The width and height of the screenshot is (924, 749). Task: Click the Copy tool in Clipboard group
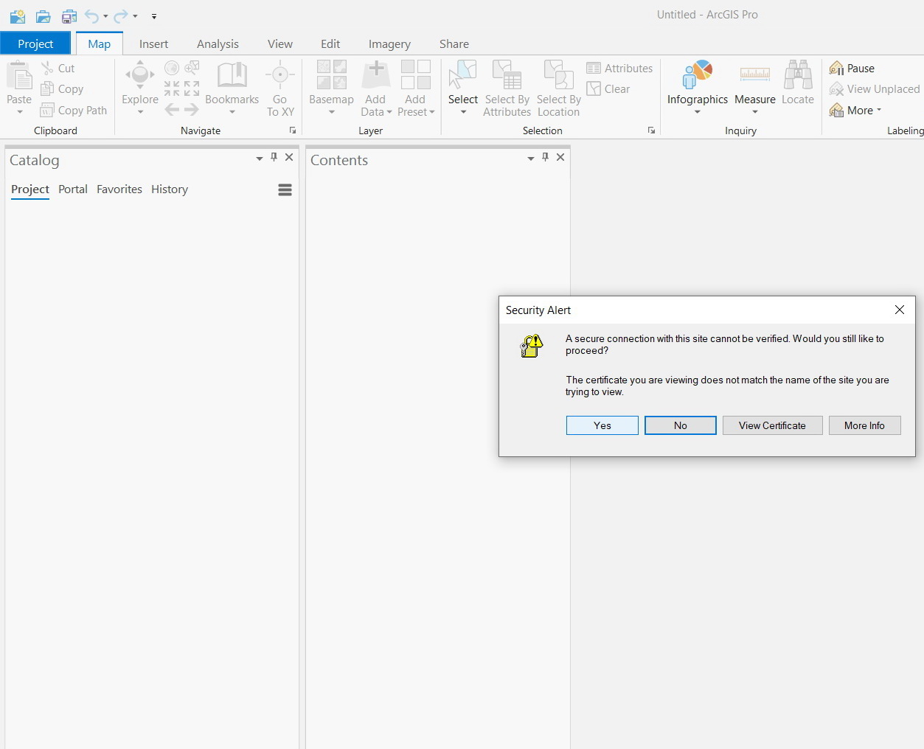[62, 89]
